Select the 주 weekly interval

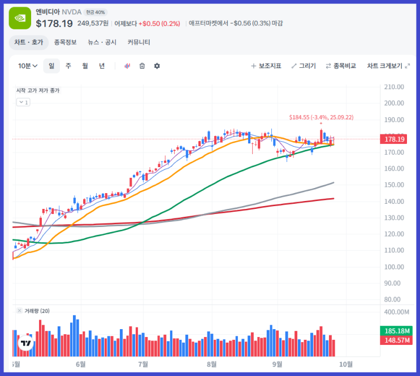[x=68, y=66]
